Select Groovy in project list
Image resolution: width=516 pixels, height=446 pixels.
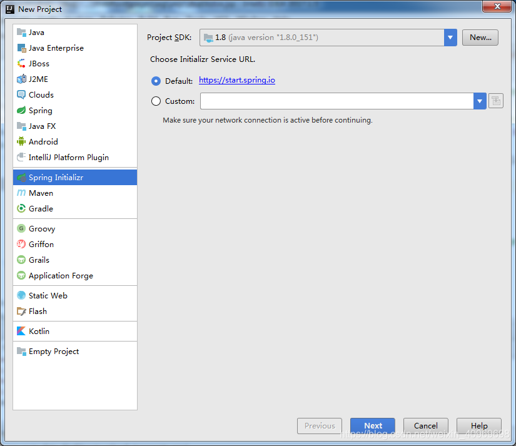point(75,228)
